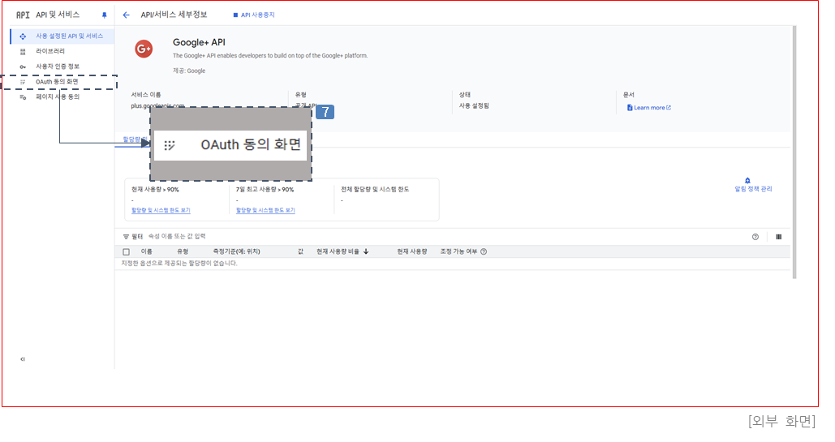835x442 pixels.
Task: Open the column display options icon
Action: coord(778,237)
